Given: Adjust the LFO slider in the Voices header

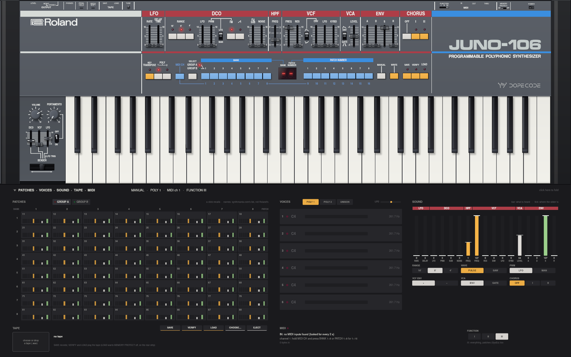Looking at the screenshot, I should [391, 202].
